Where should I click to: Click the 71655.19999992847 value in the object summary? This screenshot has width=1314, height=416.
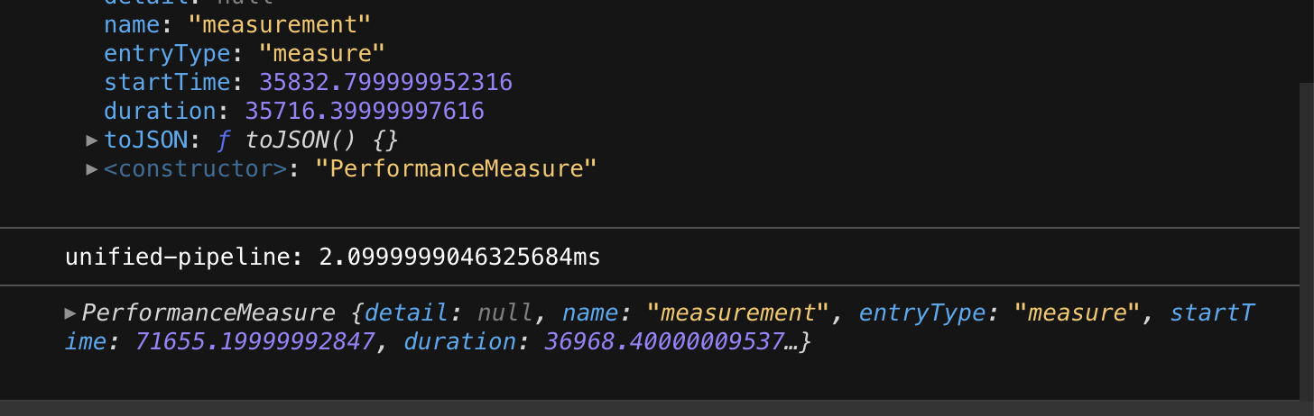tap(254, 342)
